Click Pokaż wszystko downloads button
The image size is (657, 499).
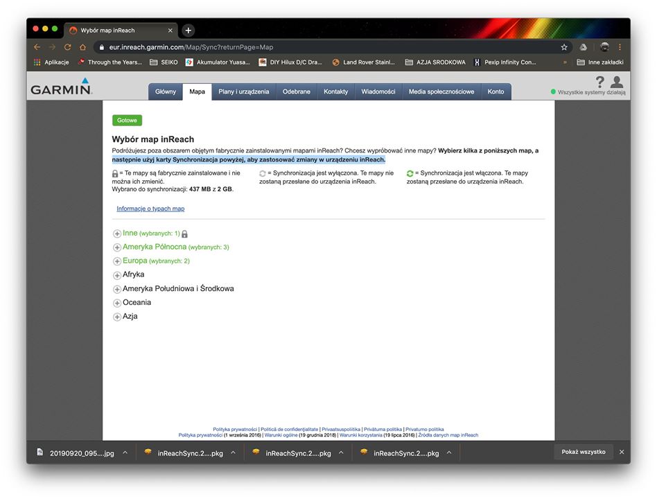tap(584, 452)
